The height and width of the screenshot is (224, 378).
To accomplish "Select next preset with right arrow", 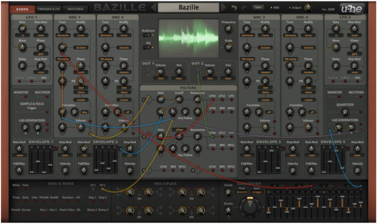I will click(223, 8).
